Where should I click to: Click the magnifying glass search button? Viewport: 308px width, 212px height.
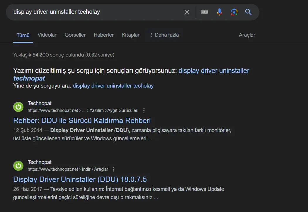click(x=248, y=12)
